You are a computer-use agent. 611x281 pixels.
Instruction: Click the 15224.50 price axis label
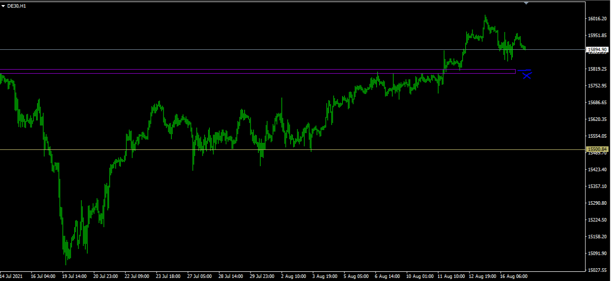coord(597,220)
